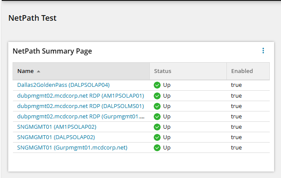Open Dallas2GoldenPass (DALPSOLAP04) path
This screenshot has height=178, width=281.
(63, 85)
